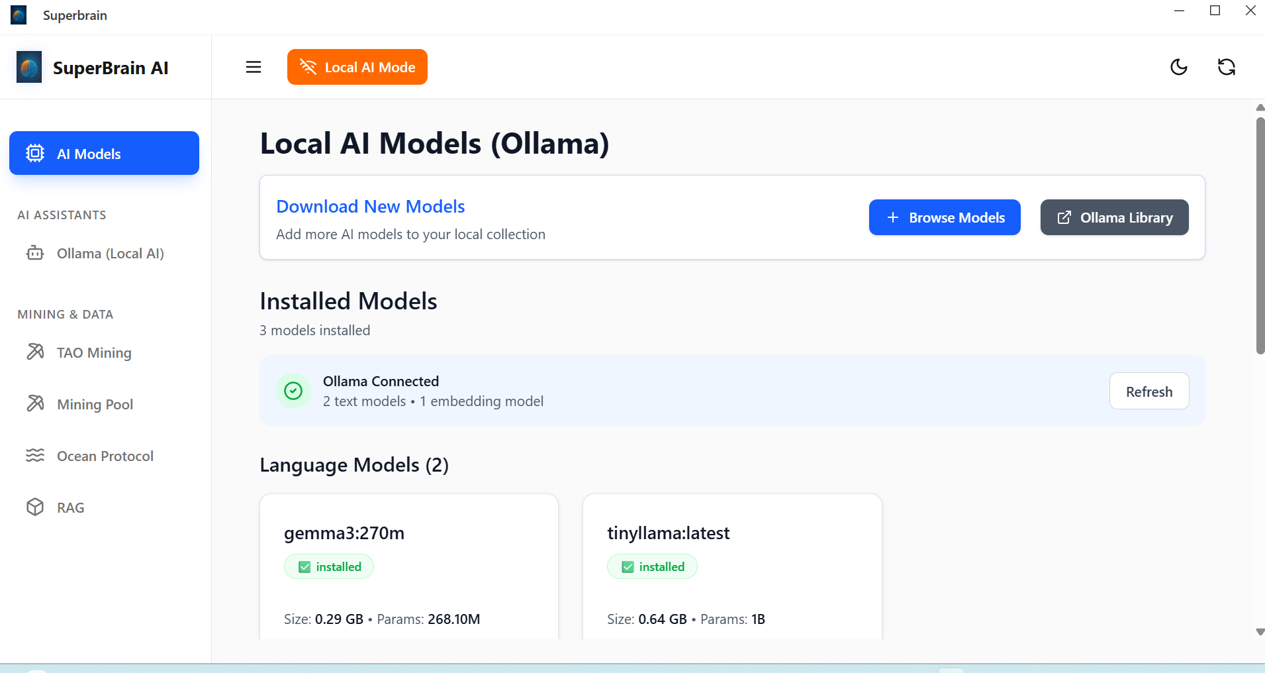Click the Download New Models heading link

tap(370, 206)
